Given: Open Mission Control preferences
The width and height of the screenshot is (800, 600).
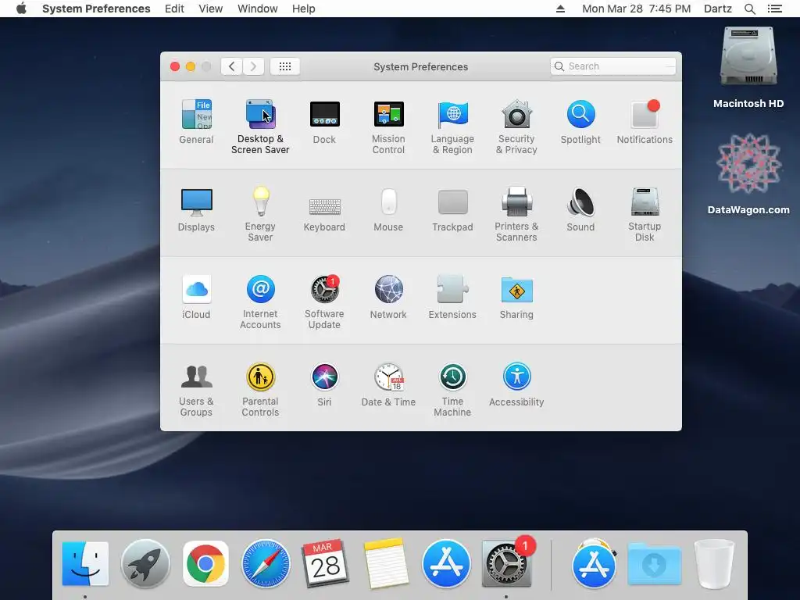Looking at the screenshot, I should tap(388, 127).
